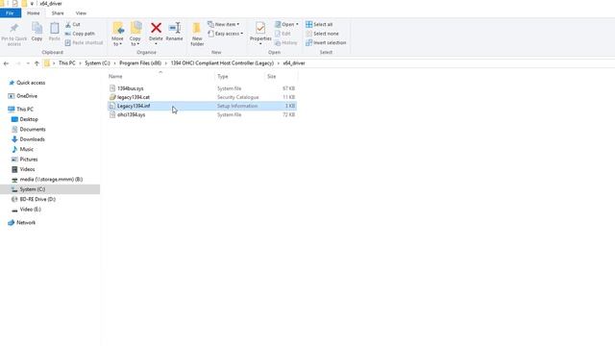This screenshot has width=615, height=346.
Task: Sort by the Size column header
Action: point(271,77)
